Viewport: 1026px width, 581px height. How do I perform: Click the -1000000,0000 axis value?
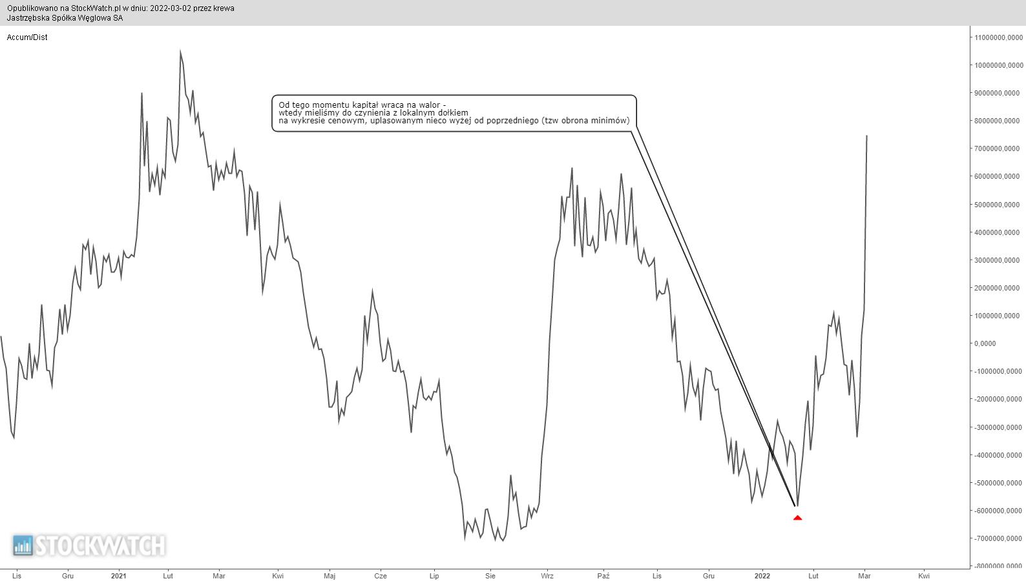pos(998,371)
